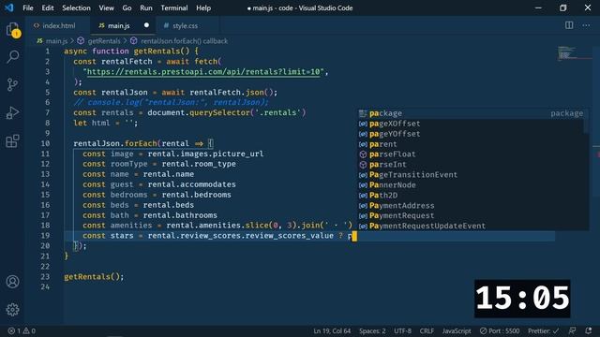Click the errors and warnings status indicator
Viewport: 600px width, 337px height.
click(22, 330)
